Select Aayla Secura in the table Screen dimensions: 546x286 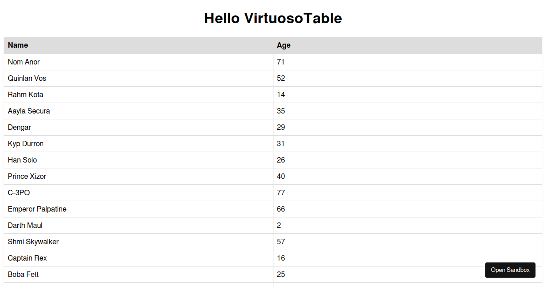point(29,111)
